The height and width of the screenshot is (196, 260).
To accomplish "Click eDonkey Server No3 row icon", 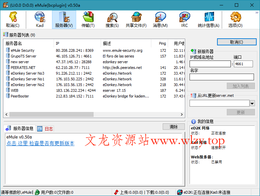I will point(8,73).
